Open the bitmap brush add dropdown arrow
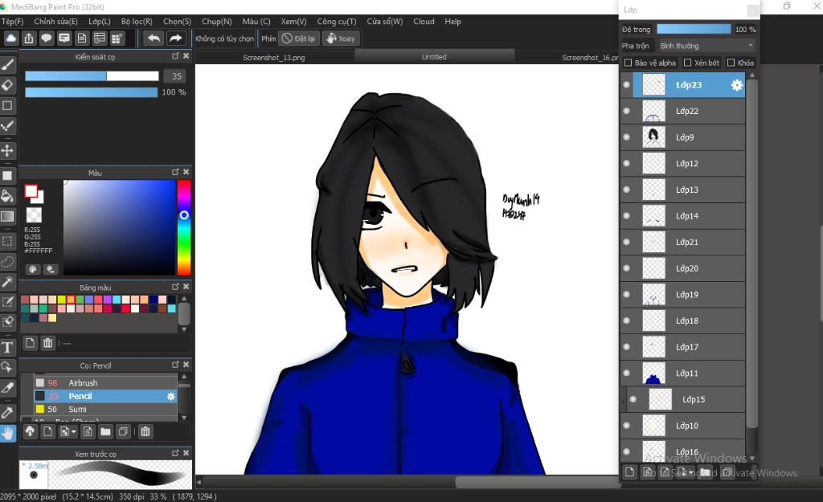Viewport: 823px width, 502px height. [73, 431]
